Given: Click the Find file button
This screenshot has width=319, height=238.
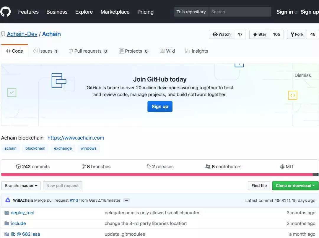Looking at the screenshot, I should [x=259, y=186].
